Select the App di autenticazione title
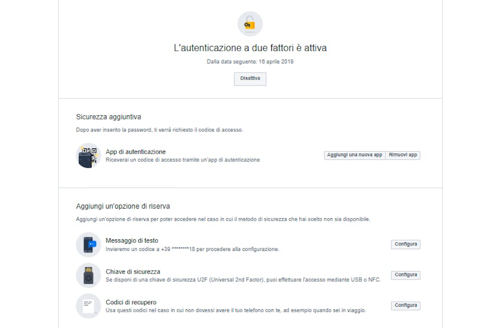Image resolution: width=501 pixels, height=328 pixels. tap(136, 152)
